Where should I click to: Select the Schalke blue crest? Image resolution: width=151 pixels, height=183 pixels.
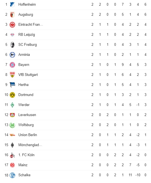pos(12,175)
